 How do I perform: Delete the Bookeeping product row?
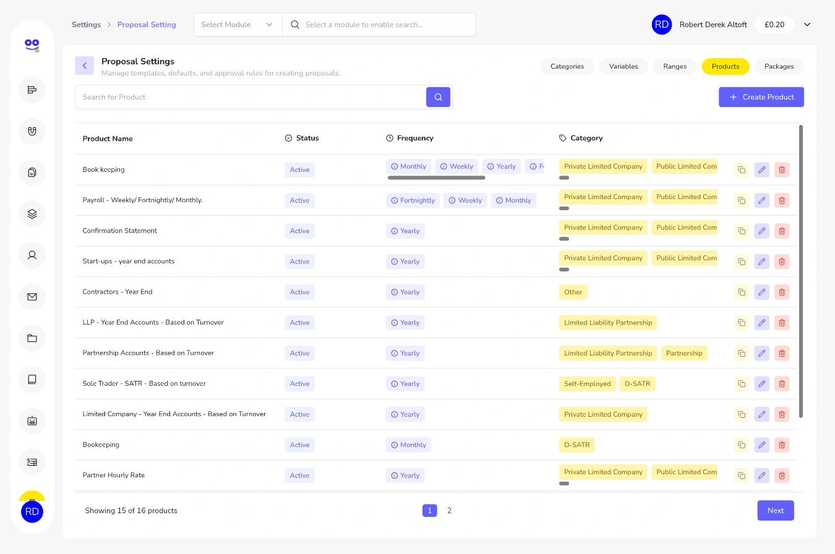(x=782, y=445)
